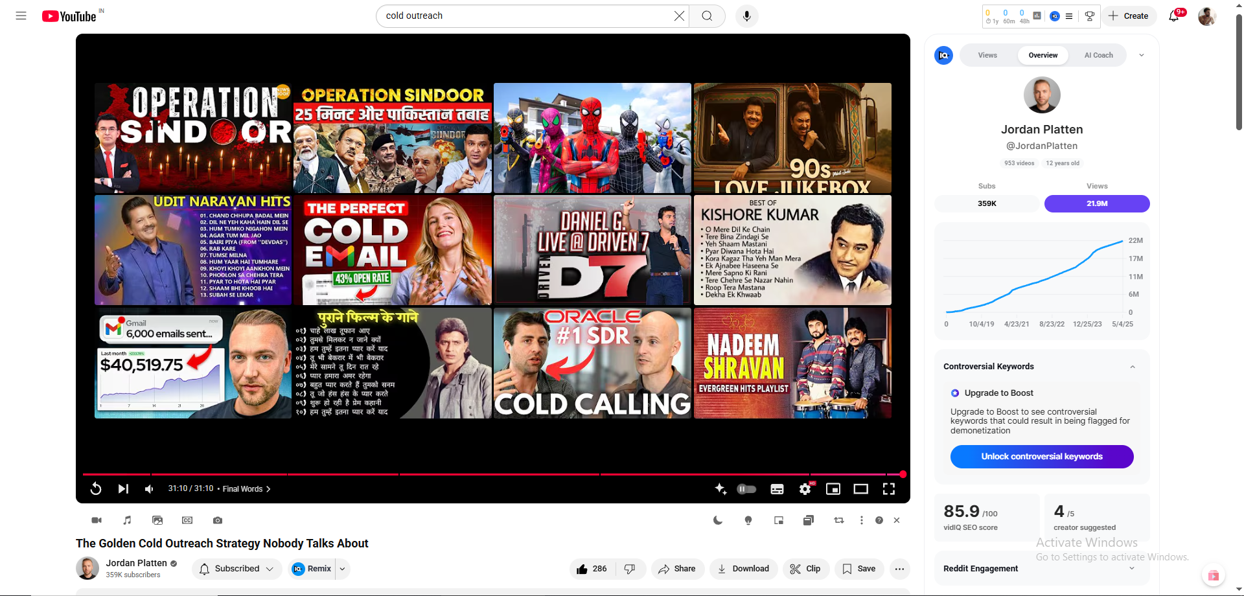This screenshot has height=596, width=1244.
Task: Open more actions ellipsis menu
Action: click(899, 569)
